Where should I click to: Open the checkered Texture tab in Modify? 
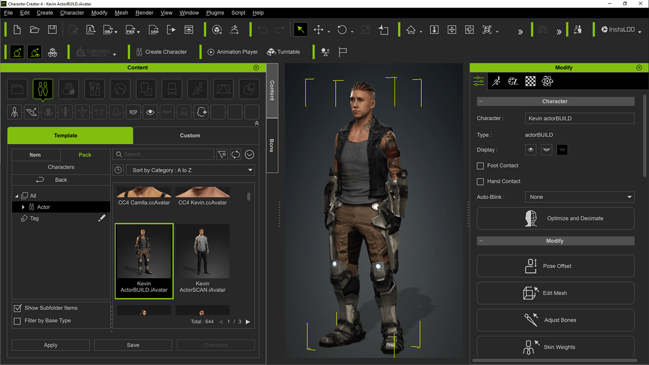pyautogui.click(x=530, y=81)
